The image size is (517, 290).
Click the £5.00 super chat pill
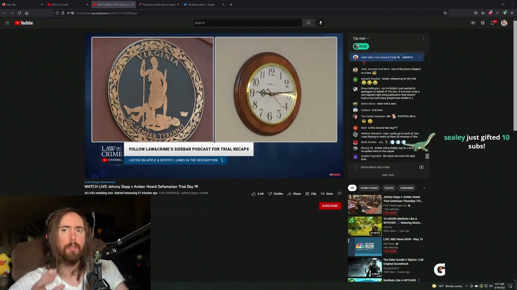361,46
